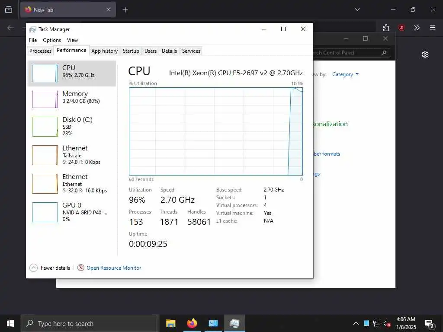Screen dimensions: 443x332
Task: Close the New Tab browser tab
Action: [109, 10]
